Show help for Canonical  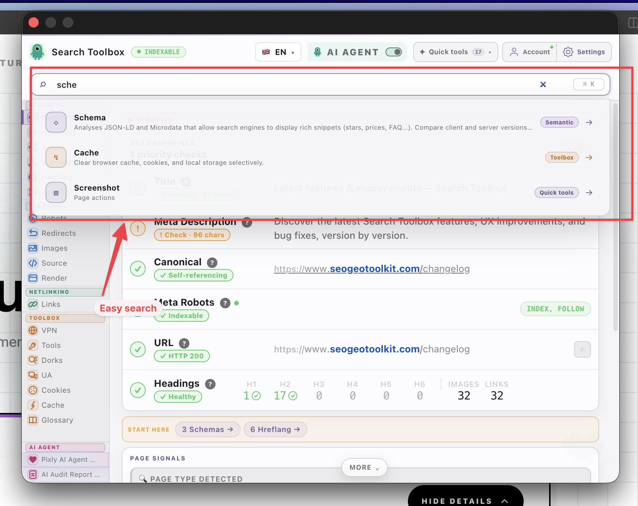(x=212, y=263)
